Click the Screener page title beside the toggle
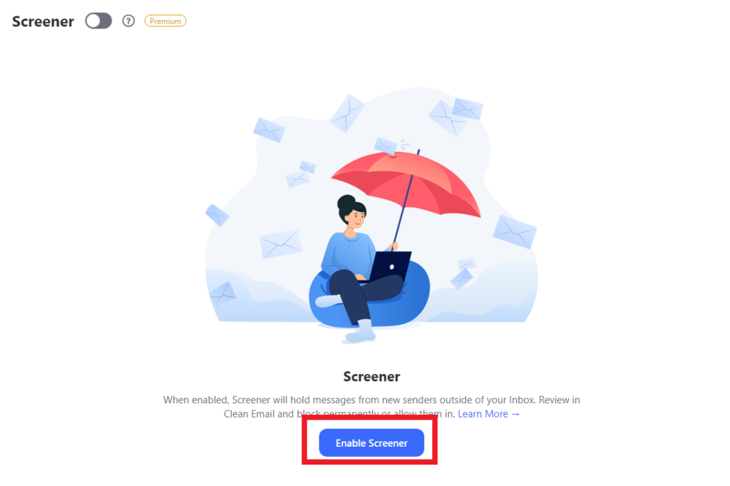Viewport: 730px width, 486px height. click(43, 21)
